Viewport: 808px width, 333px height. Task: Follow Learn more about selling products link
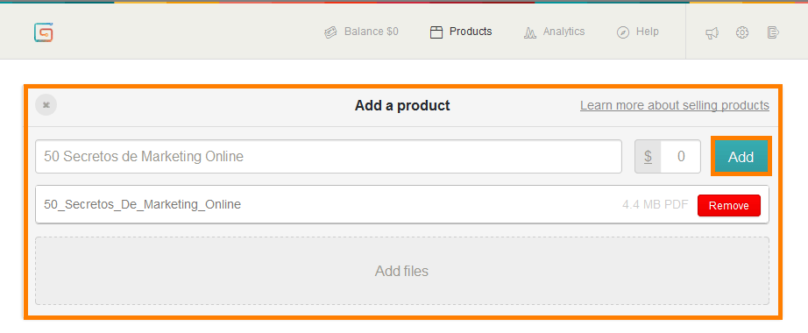pyautogui.click(x=675, y=105)
